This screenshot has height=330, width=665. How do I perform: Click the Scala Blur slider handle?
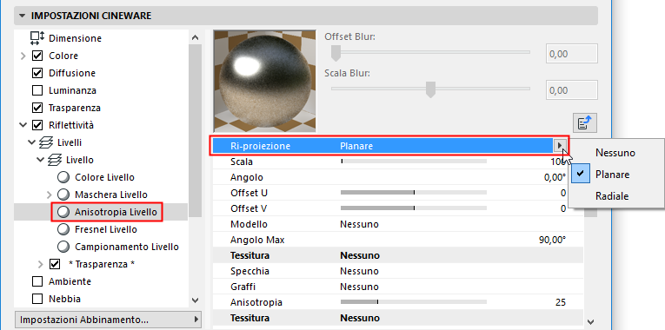pos(431,89)
